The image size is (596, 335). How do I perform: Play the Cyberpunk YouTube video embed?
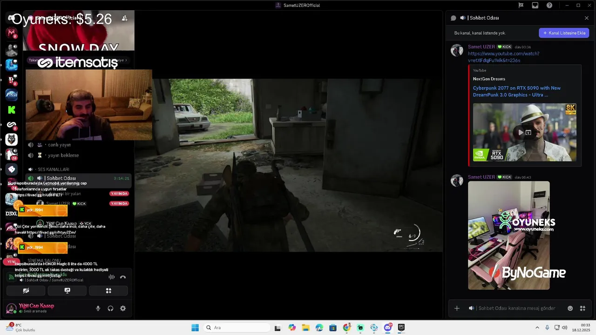tap(521, 133)
